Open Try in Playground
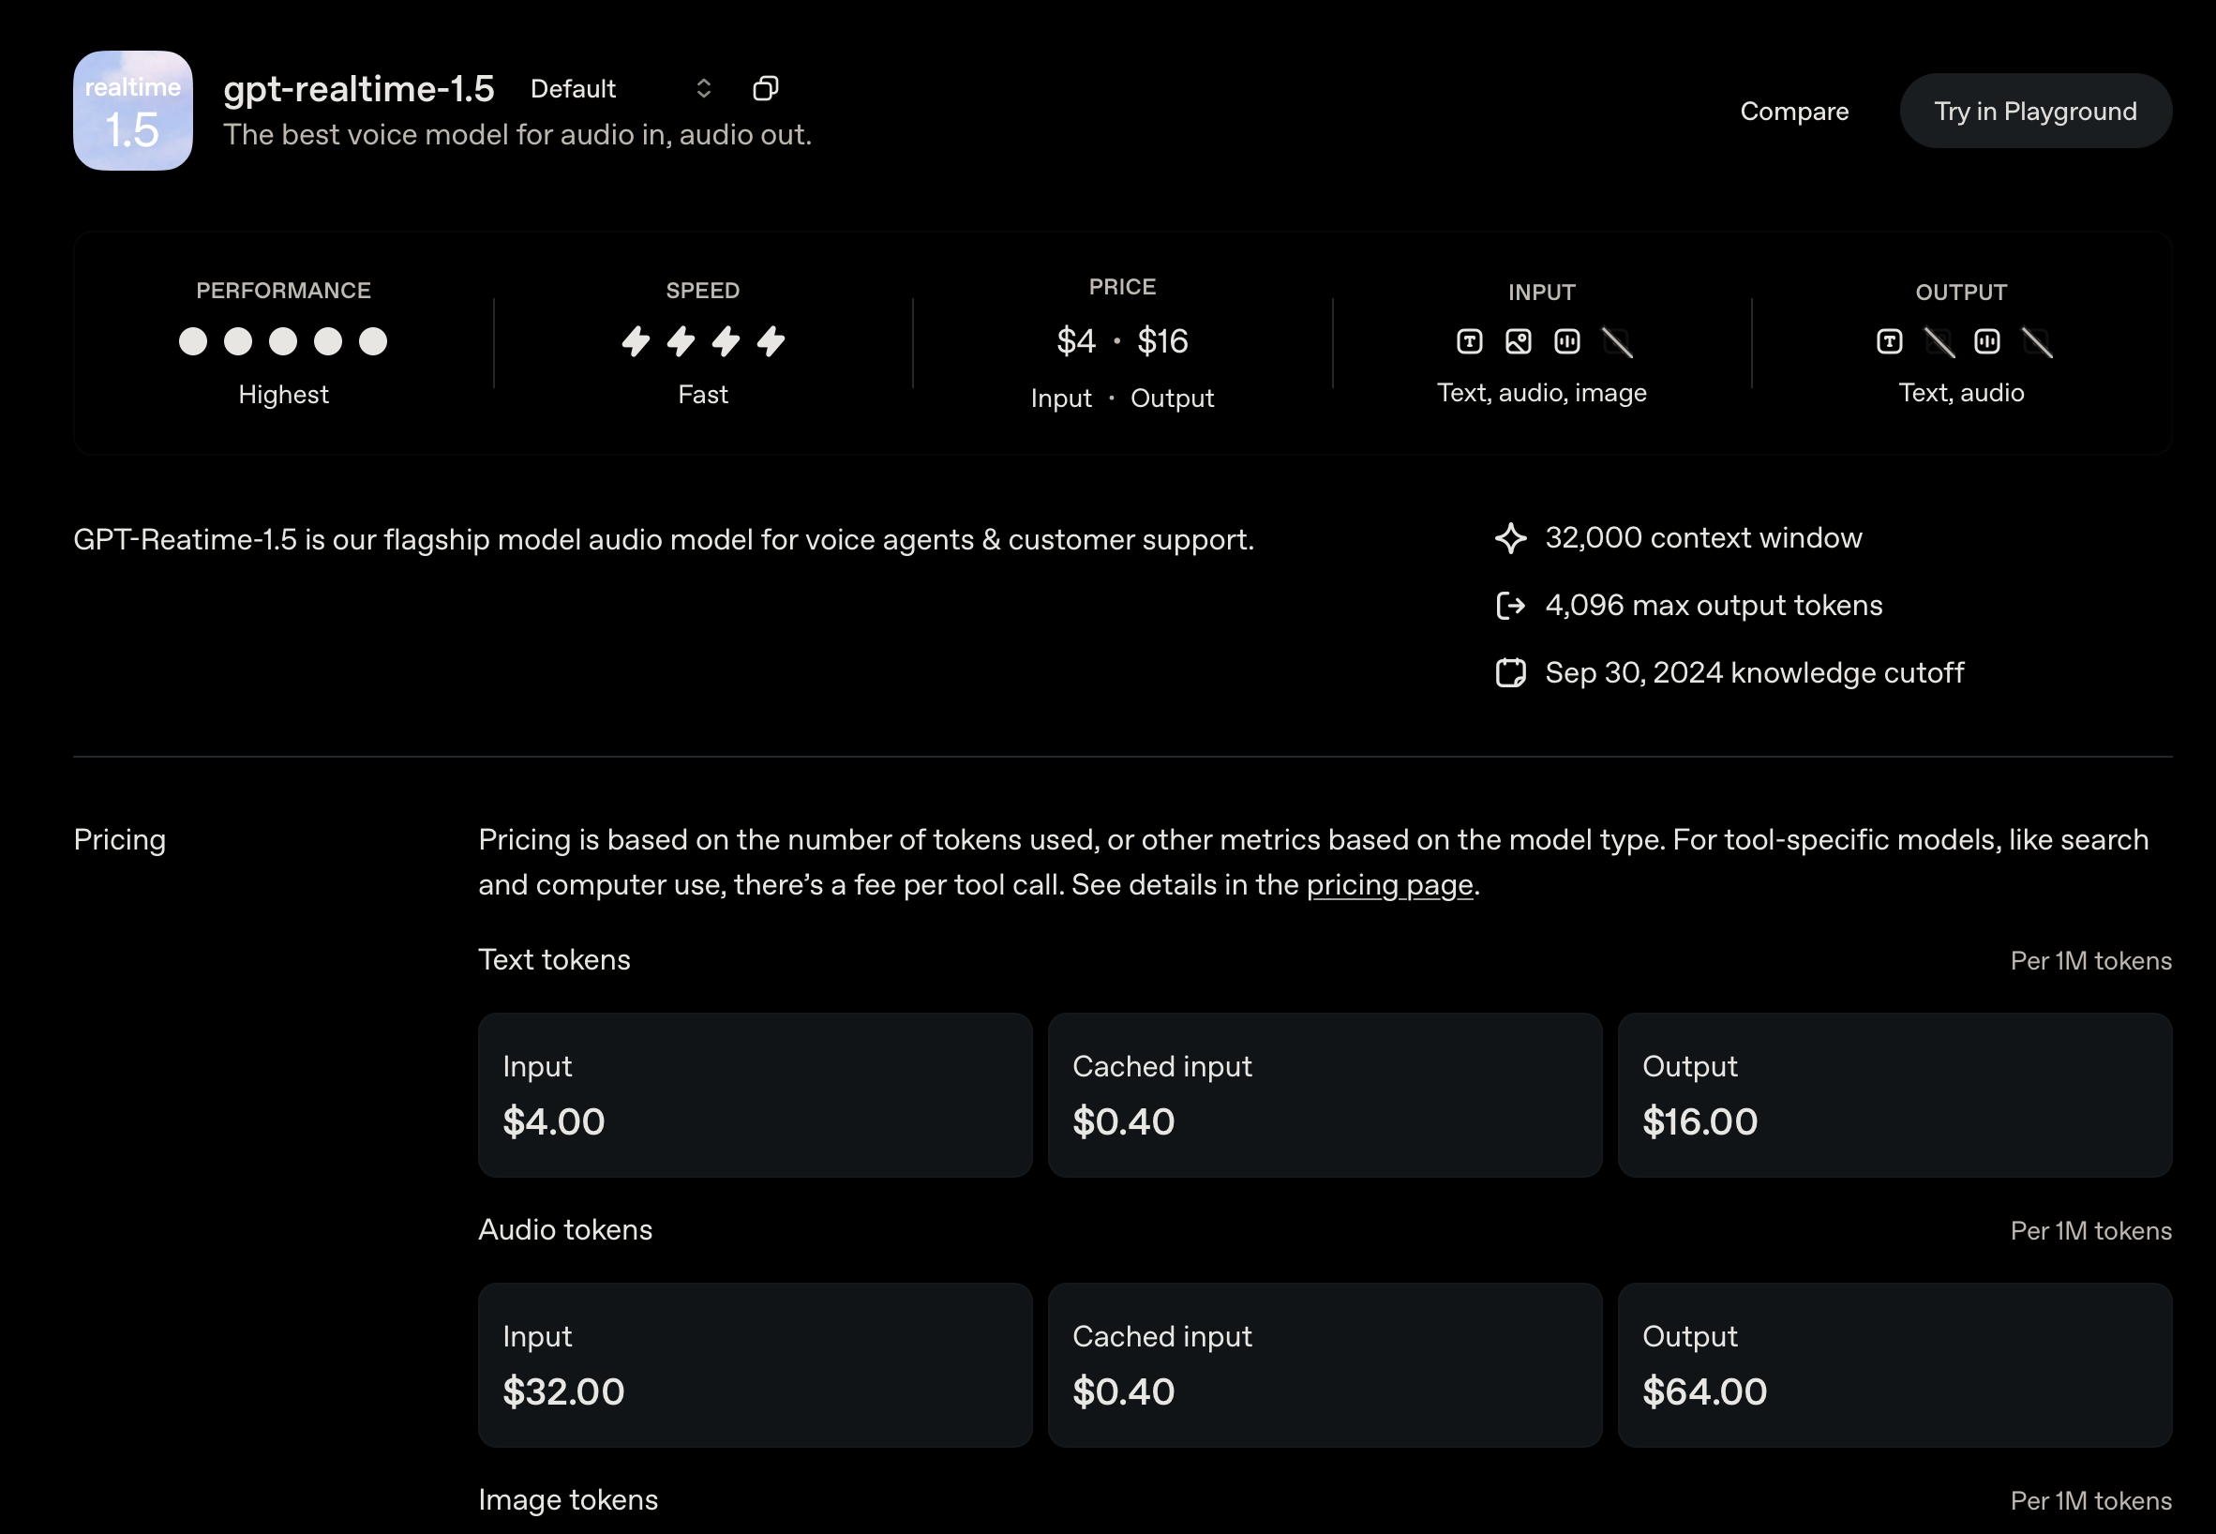Image resolution: width=2216 pixels, height=1534 pixels. tap(2035, 112)
